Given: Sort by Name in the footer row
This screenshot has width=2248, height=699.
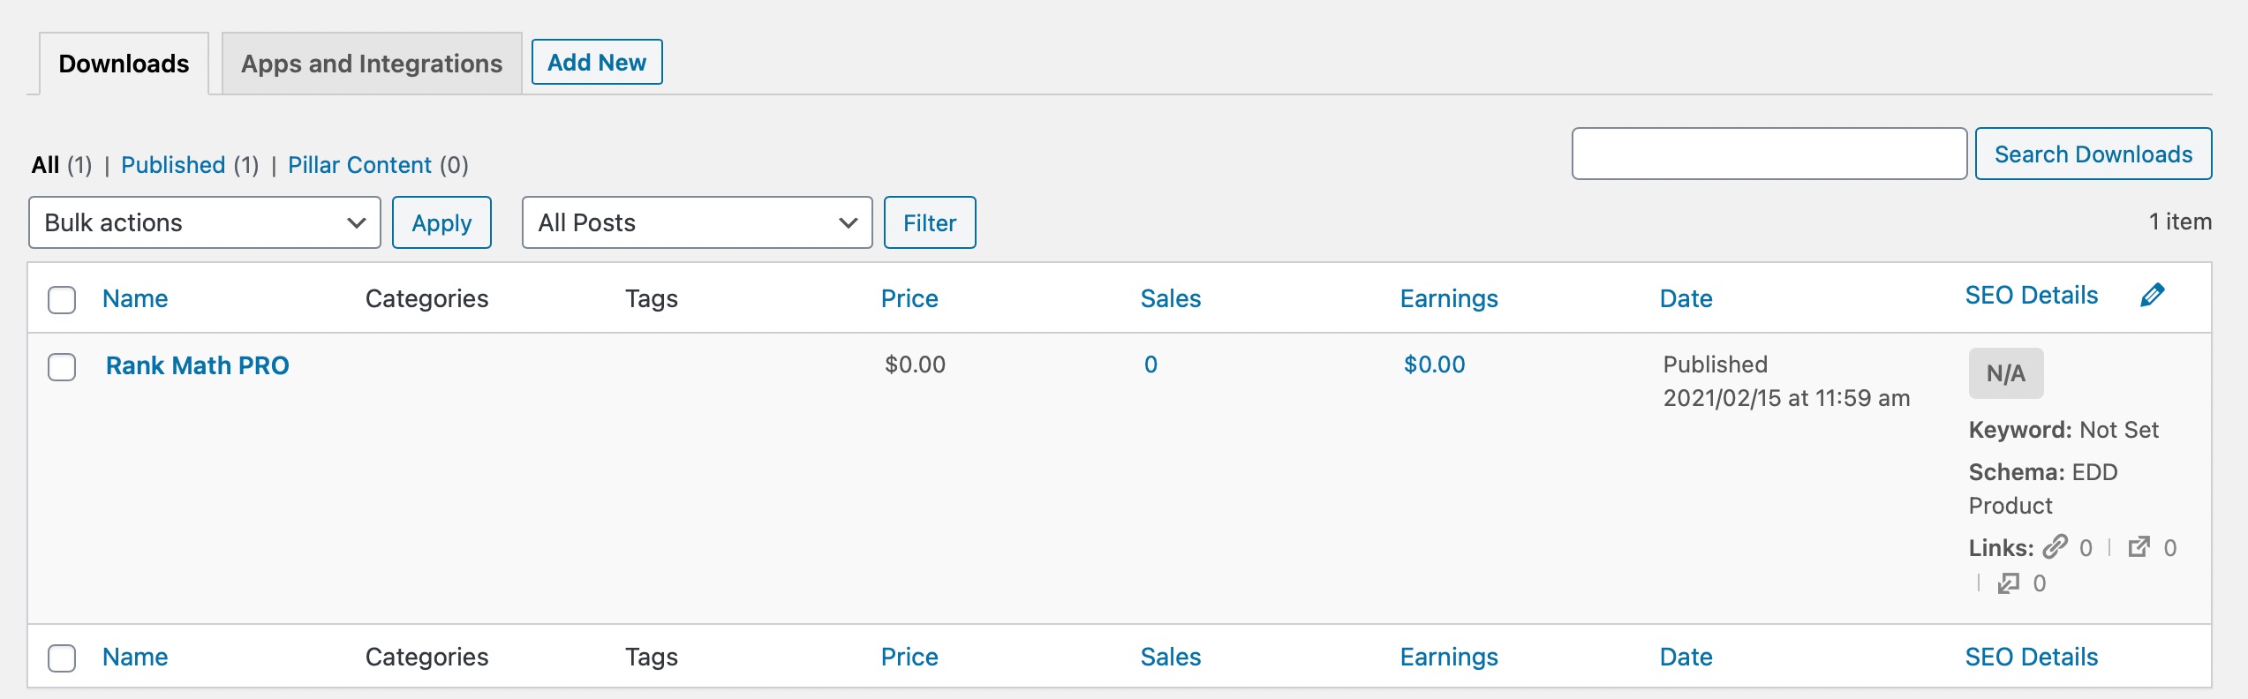Looking at the screenshot, I should pos(135,657).
